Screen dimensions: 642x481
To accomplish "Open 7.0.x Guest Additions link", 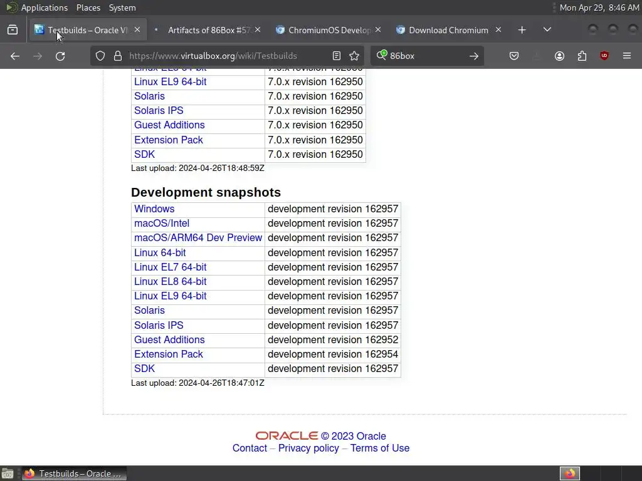I will pos(169,125).
